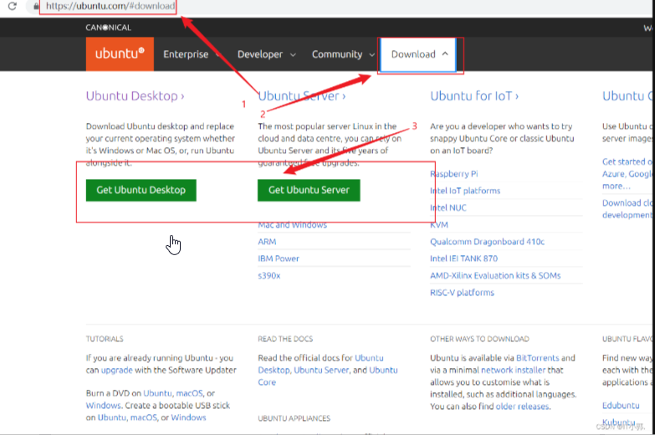Open the Ubuntu Desktop heading link
The image size is (655, 435).
135,96
